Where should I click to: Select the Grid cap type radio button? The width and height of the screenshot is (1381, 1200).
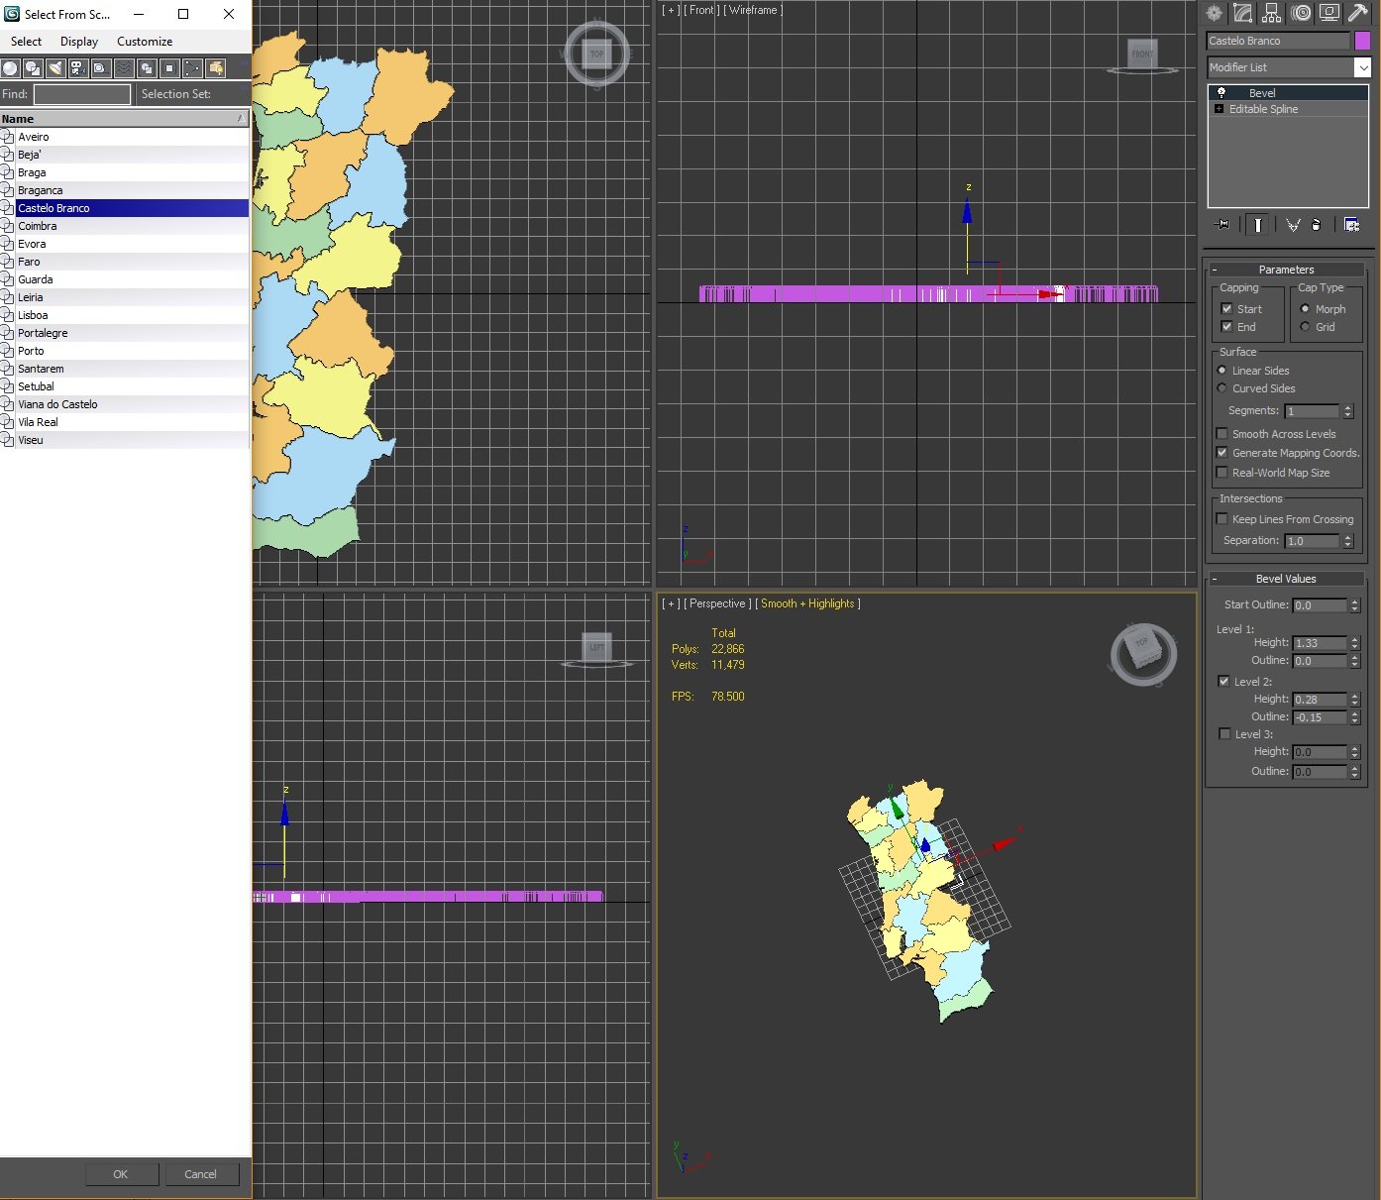tap(1305, 327)
